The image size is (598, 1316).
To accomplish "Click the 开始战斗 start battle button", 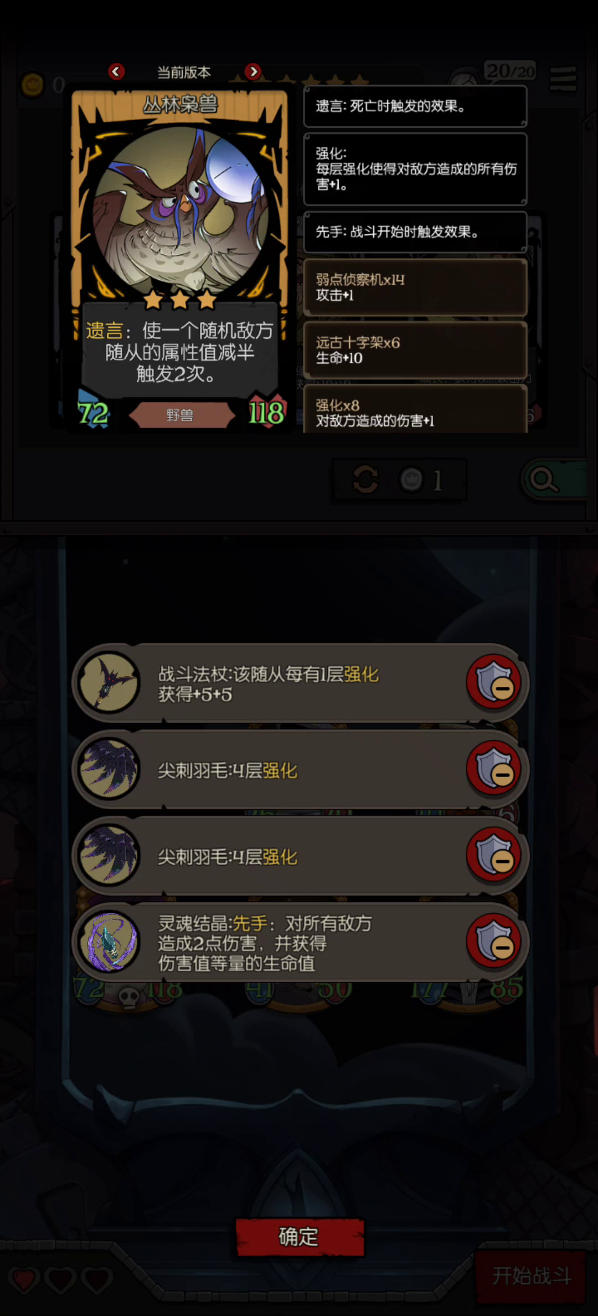I will click(530, 1276).
